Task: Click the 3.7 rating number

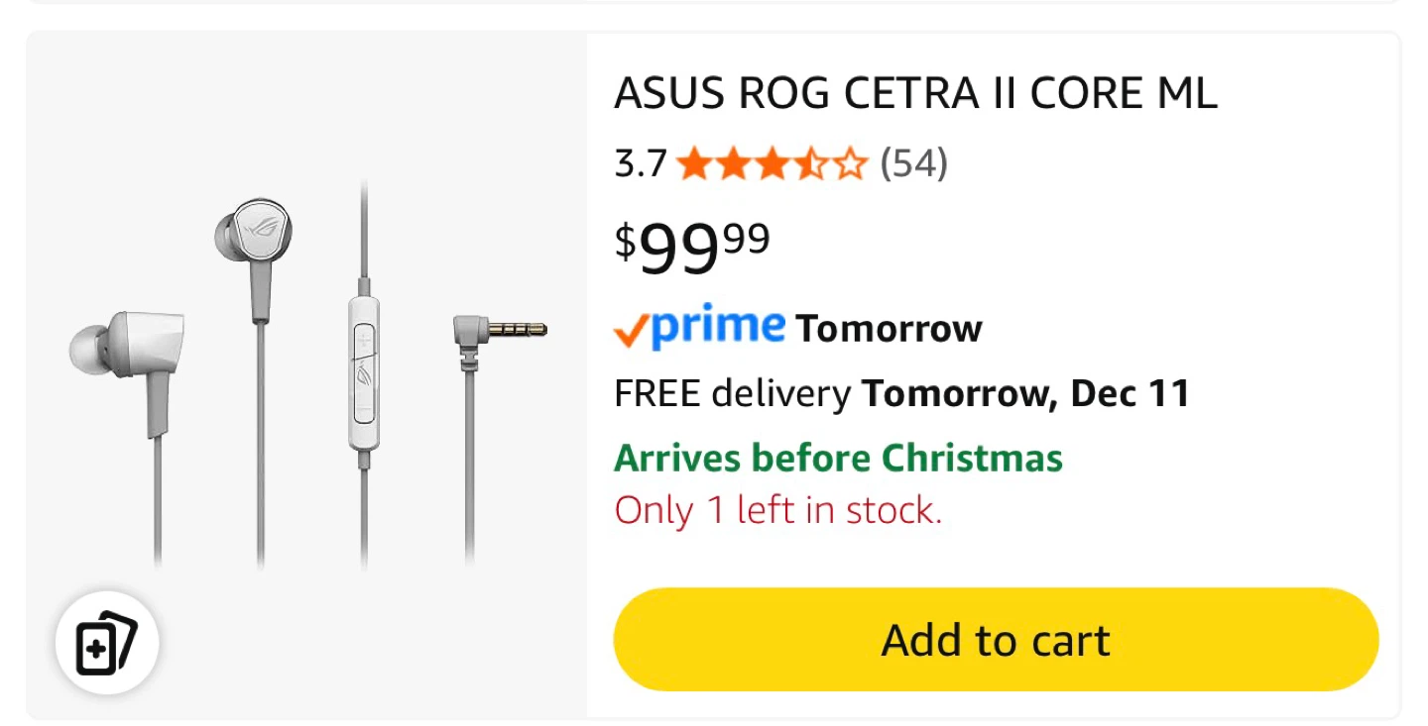Action: point(640,163)
